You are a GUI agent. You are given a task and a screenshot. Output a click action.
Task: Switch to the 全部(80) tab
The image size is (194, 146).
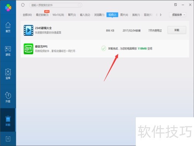coord(27,15)
